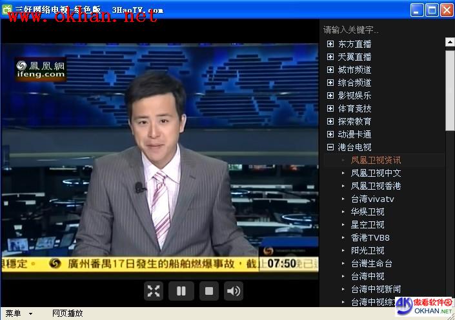Image resolution: width=455 pixels, height=320 pixels.
Task: Minimize the TV player window
Action: [417, 10]
